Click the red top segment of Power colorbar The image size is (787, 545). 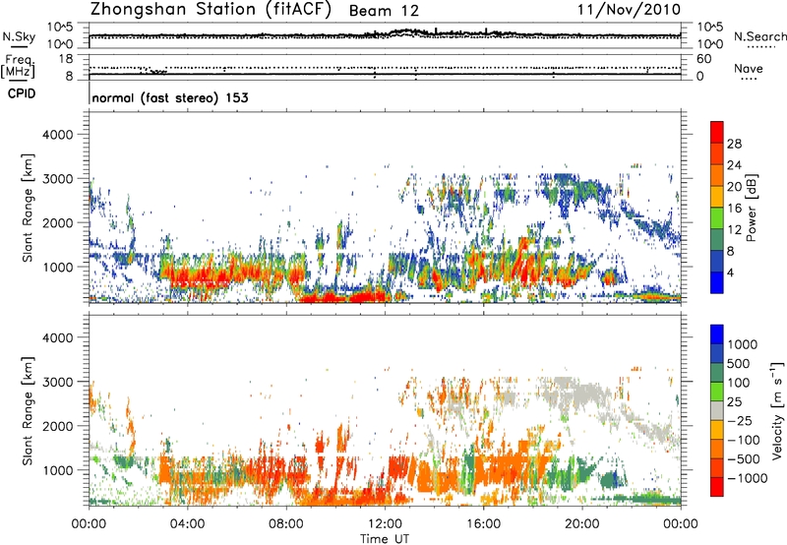[717, 132]
